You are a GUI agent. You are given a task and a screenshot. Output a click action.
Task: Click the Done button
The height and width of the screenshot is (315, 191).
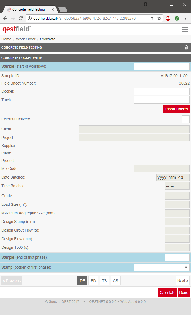click(x=184, y=293)
